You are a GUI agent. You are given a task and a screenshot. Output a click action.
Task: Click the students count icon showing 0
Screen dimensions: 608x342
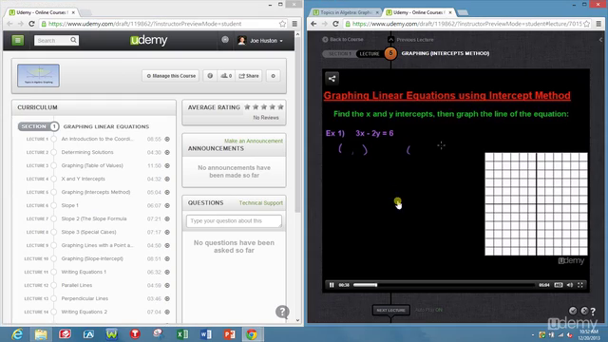click(226, 76)
